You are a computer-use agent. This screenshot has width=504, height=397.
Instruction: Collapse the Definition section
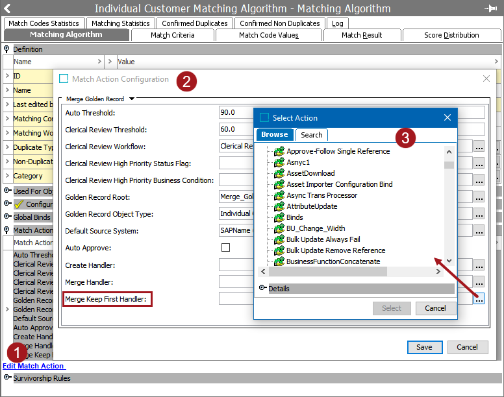(7, 49)
